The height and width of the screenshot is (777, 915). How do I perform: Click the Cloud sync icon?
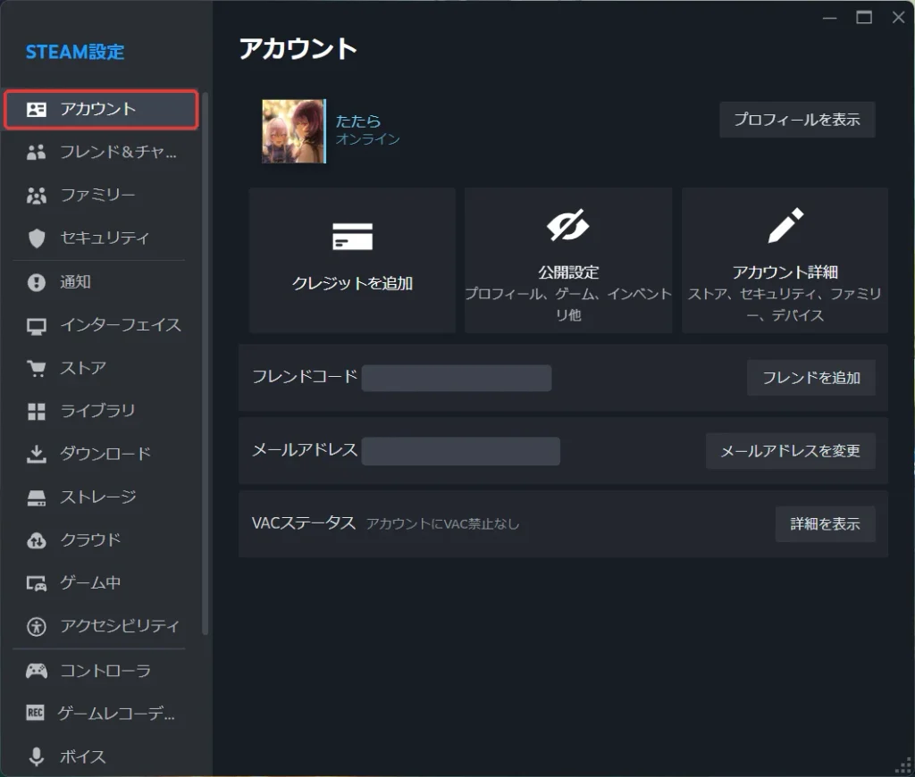tap(36, 540)
